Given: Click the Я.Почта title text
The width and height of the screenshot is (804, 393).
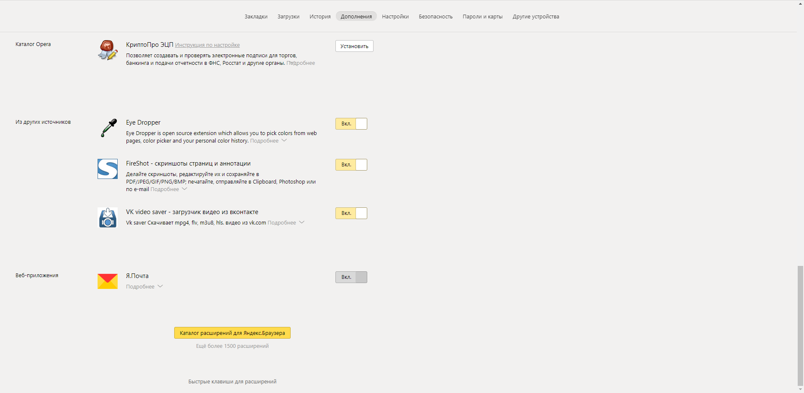Looking at the screenshot, I should [x=137, y=276].
